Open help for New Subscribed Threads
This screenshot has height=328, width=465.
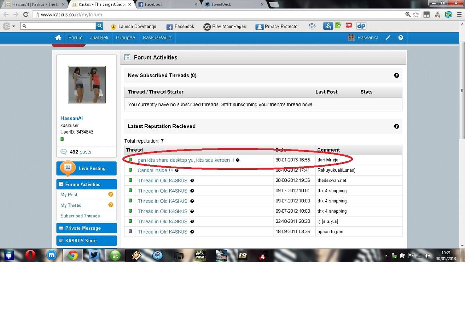click(396, 75)
